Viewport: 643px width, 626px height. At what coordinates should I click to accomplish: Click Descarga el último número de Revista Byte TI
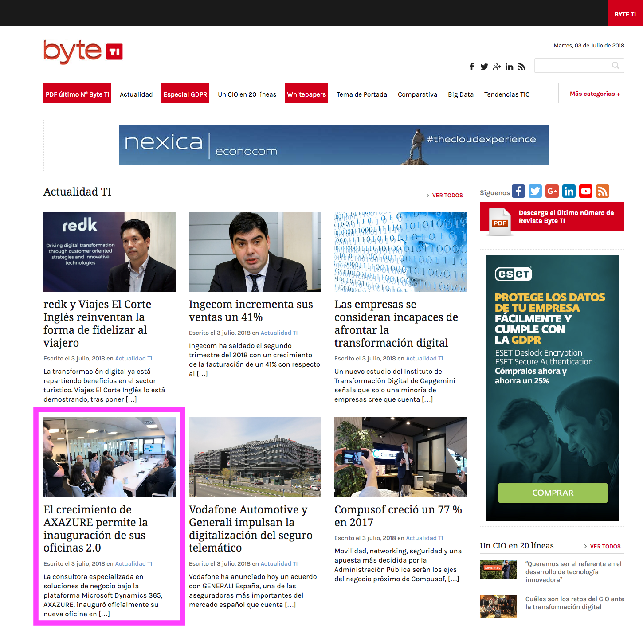tap(566, 217)
